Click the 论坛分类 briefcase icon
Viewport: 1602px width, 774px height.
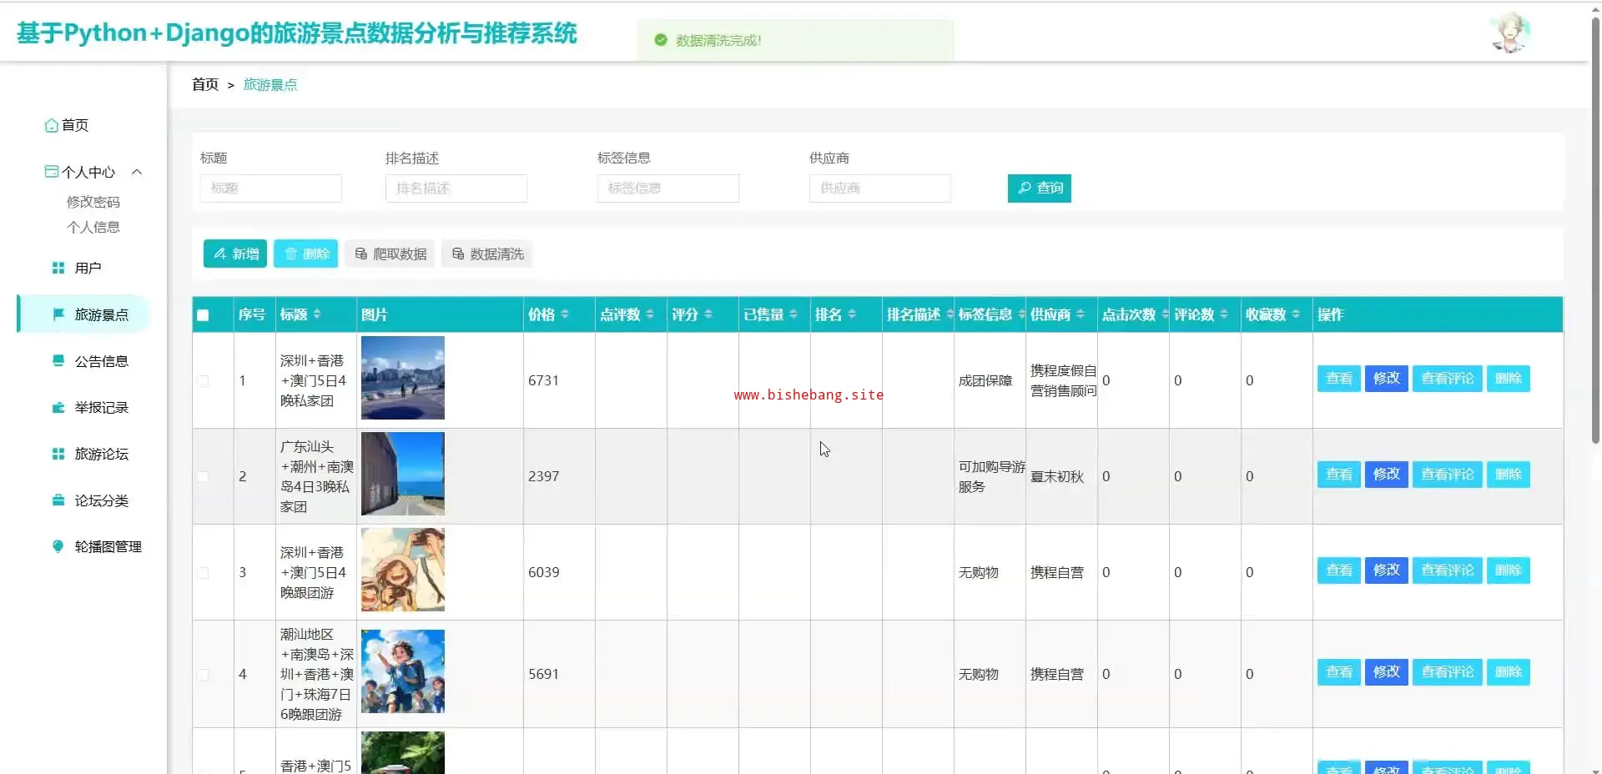coord(58,500)
